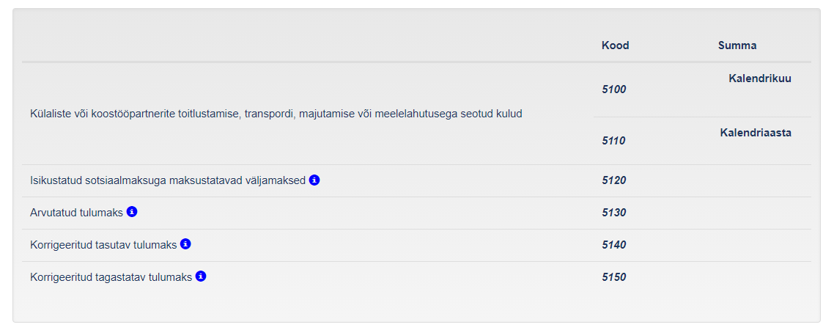This screenshot has height=330, width=834.
Task: Click the Korrigeeritud tasutav tulumaks label
Action: pos(103,245)
